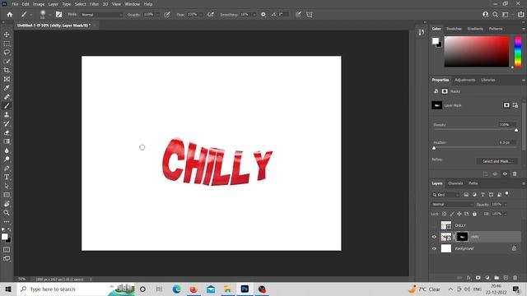Select the Crop tool
This screenshot has width=527, height=296.
point(7,70)
